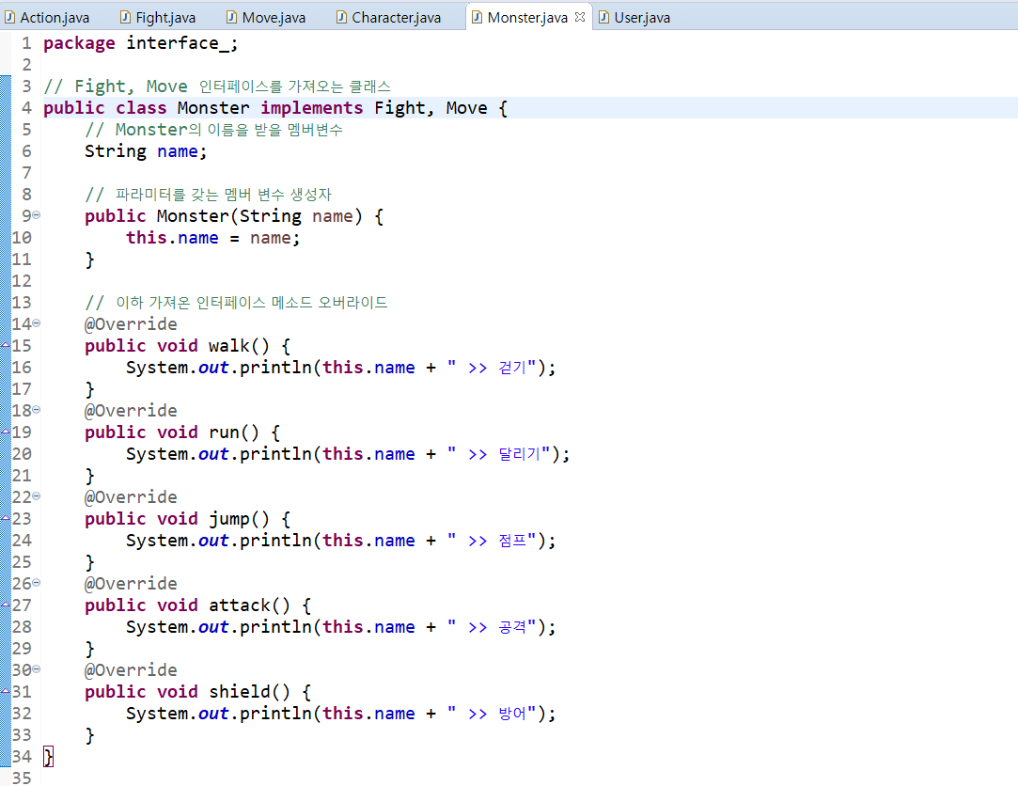Click the " >> 공격" string literal
1018x786 pixels.
click(492, 627)
